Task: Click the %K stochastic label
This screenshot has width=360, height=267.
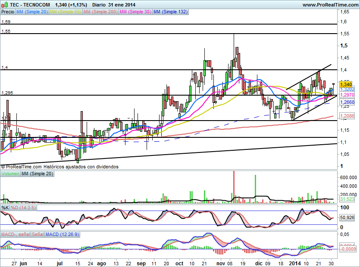Action: pyautogui.click(x=5, y=208)
